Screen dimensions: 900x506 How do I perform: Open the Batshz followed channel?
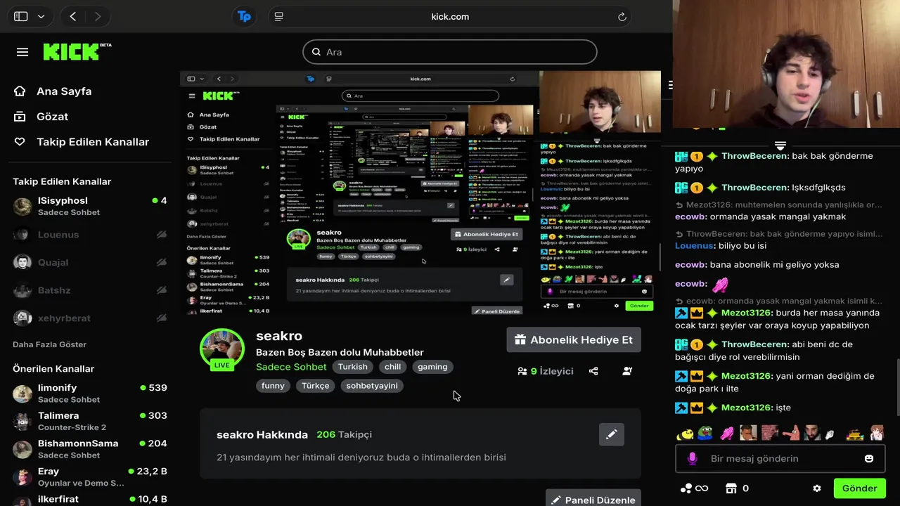(x=90, y=290)
